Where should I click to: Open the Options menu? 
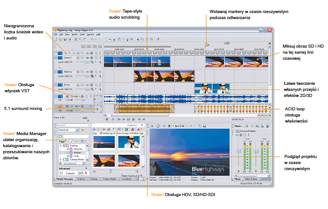pyautogui.click(x=90, y=34)
